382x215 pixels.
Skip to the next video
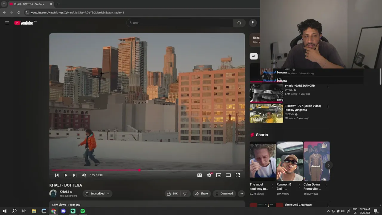coord(75,175)
